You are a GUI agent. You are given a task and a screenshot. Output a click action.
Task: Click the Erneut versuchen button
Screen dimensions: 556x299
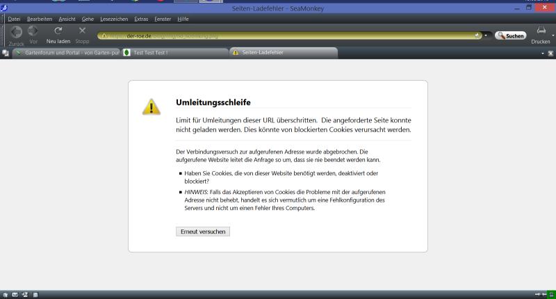202,231
